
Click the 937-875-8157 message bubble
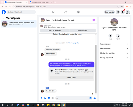pos(51,91)
